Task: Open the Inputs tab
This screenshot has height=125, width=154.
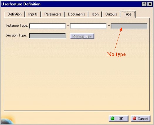Action: click(33, 14)
